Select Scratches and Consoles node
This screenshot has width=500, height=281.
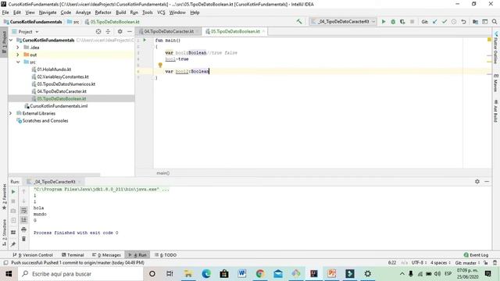(x=45, y=121)
